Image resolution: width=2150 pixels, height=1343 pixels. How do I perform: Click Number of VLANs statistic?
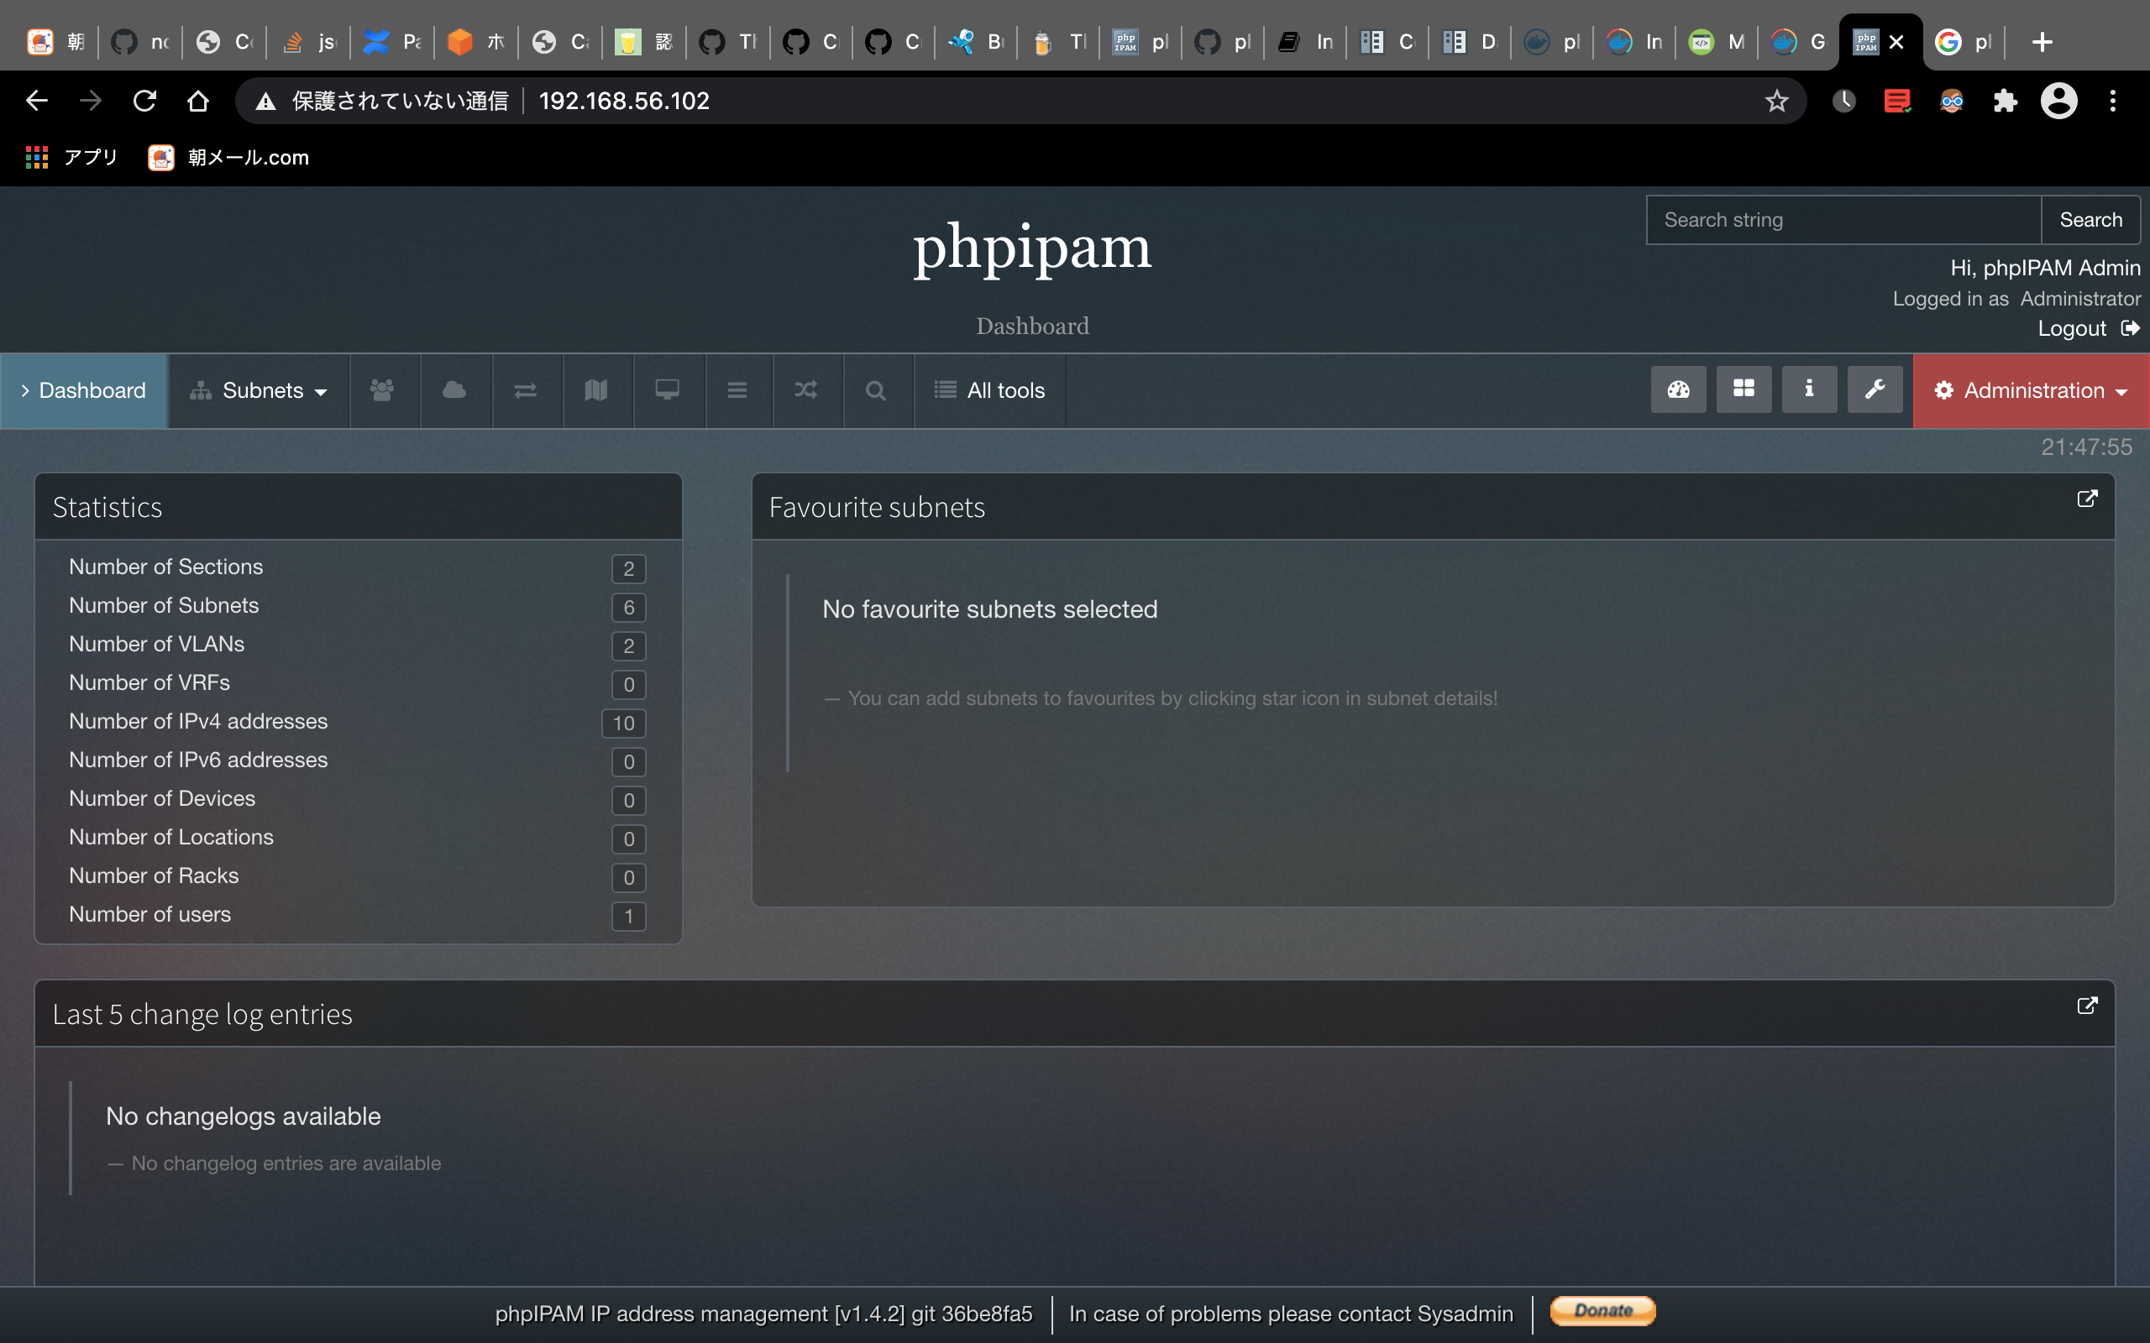click(357, 644)
